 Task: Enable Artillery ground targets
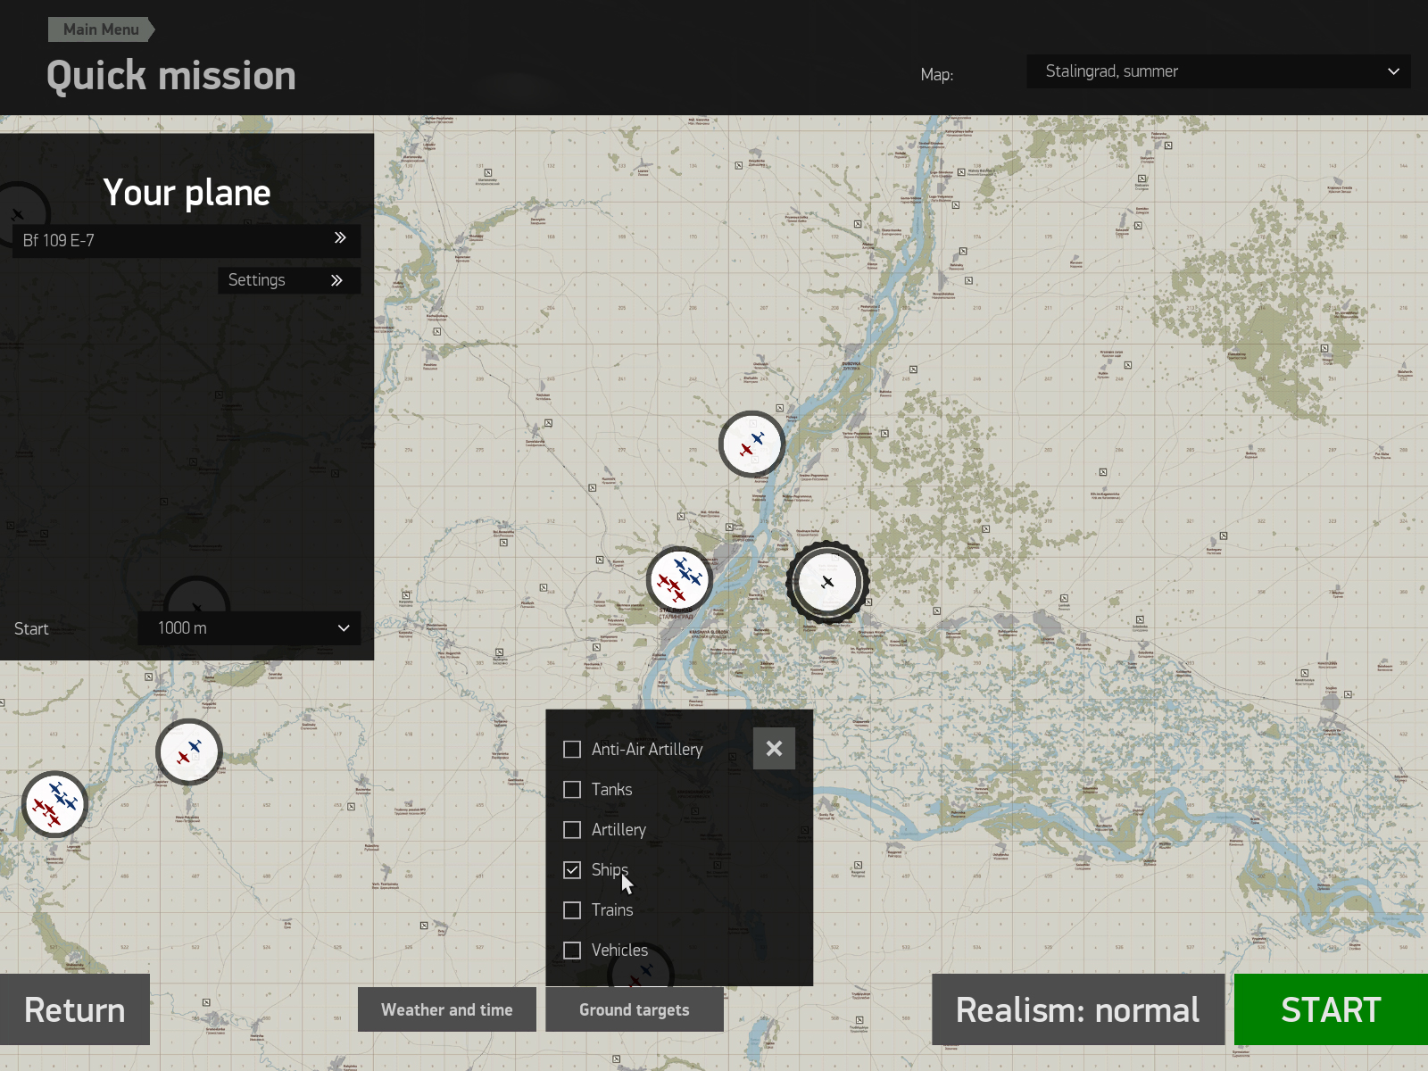[x=572, y=830]
